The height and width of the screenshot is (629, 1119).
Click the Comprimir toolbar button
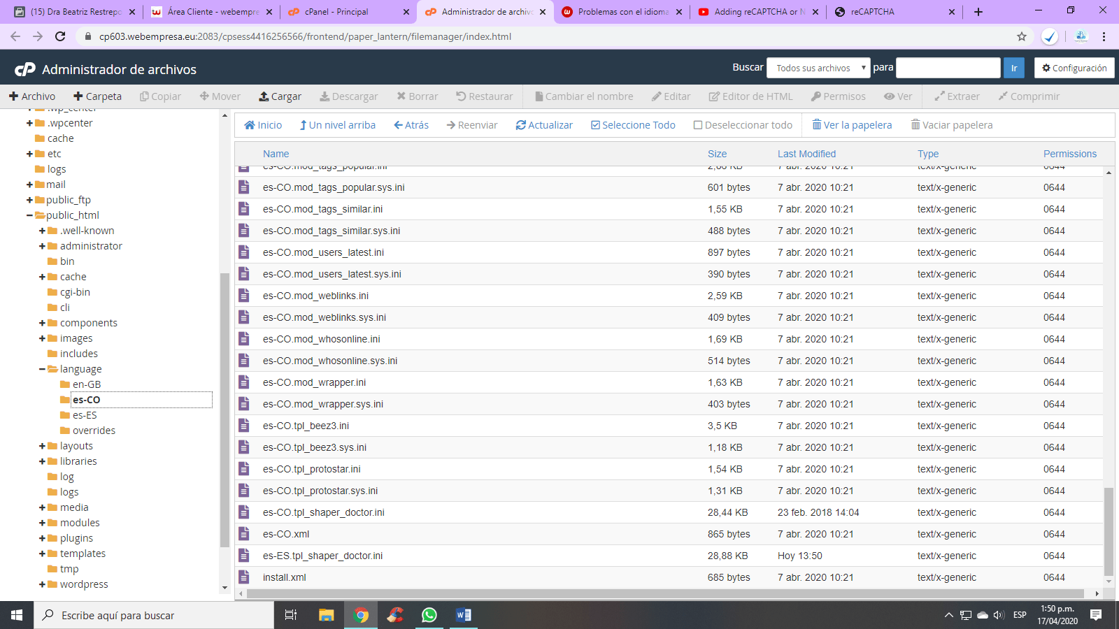tap(1029, 96)
